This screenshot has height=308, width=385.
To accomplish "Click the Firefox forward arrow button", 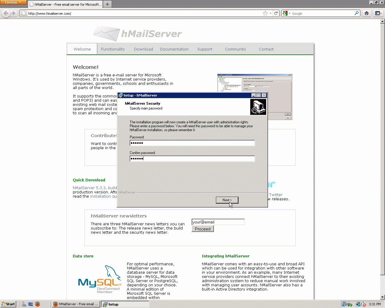I will coord(13,13).
